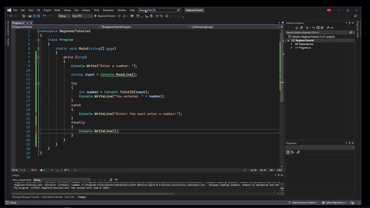Open the Window menu
Image resolution: width=370 pixels, height=208 pixels.
coord(121,10)
